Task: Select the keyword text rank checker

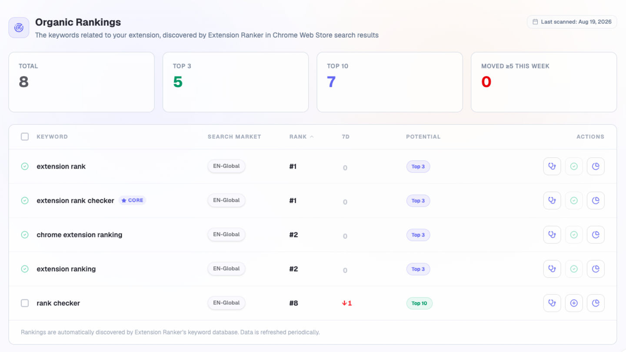Action: [x=58, y=303]
